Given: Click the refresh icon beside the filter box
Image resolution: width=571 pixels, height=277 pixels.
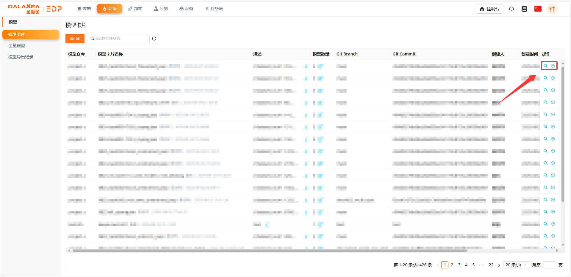Looking at the screenshot, I should [154, 39].
